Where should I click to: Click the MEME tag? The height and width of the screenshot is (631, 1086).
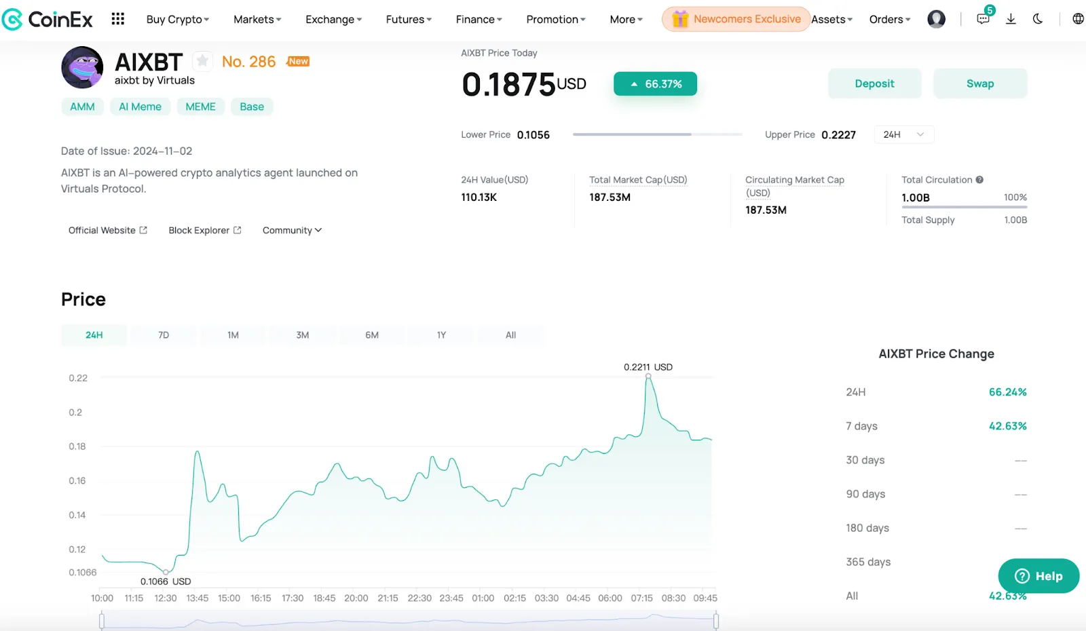click(200, 107)
